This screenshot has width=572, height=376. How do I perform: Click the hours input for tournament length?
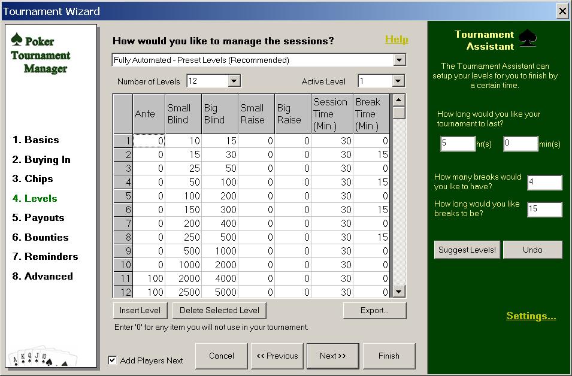click(458, 144)
